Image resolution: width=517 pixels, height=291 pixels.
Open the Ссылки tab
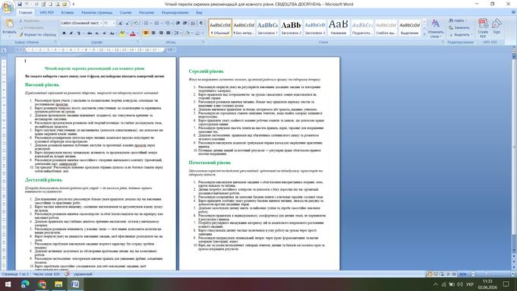coord(125,13)
